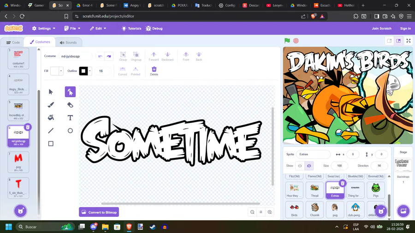Click the Pointed point icon

click(x=136, y=71)
